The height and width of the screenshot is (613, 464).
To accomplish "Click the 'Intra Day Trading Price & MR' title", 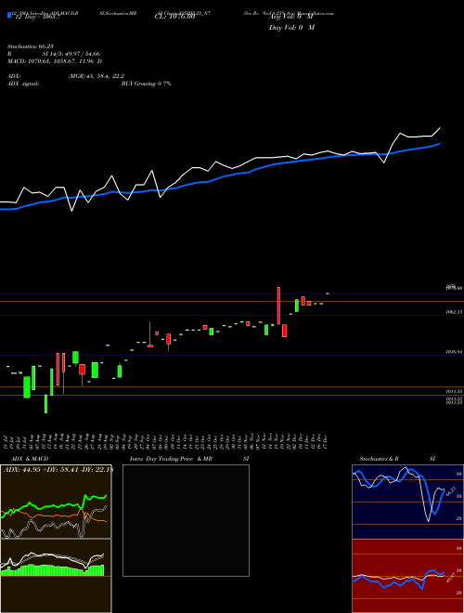I will pos(171,459).
